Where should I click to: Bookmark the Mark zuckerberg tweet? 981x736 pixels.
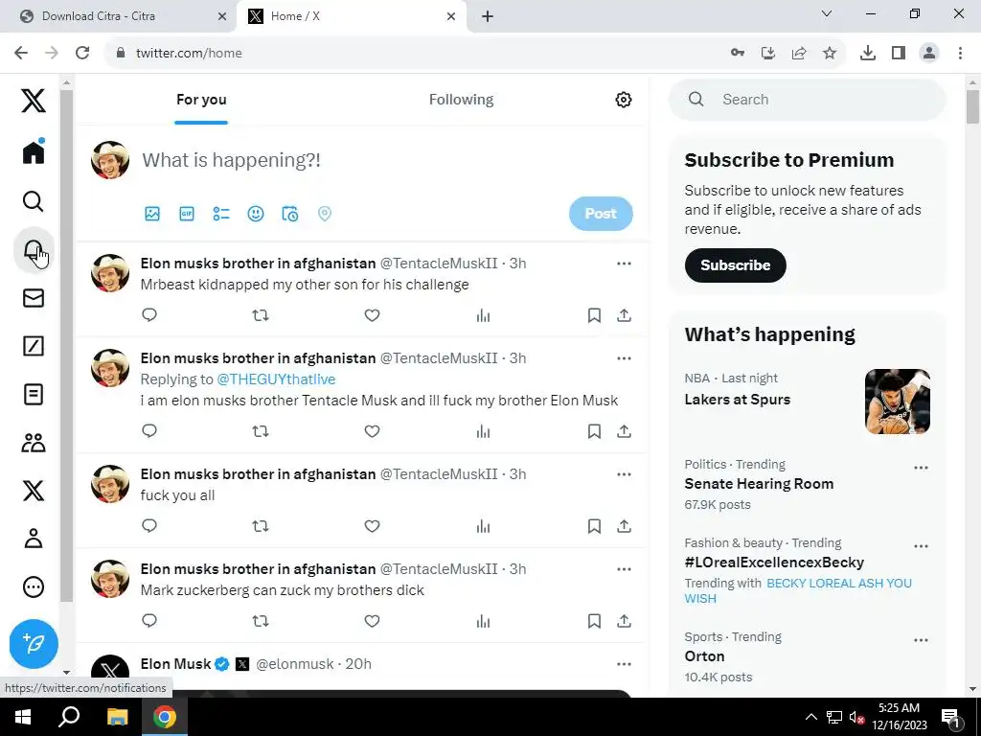[594, 621]
